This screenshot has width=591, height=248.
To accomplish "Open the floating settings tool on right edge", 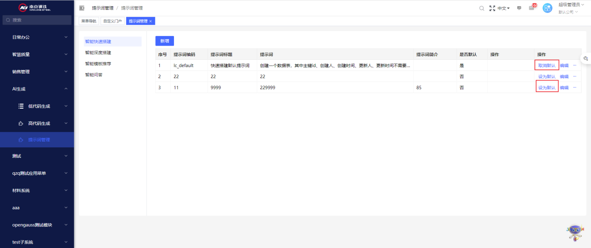I will click(586, 59).
